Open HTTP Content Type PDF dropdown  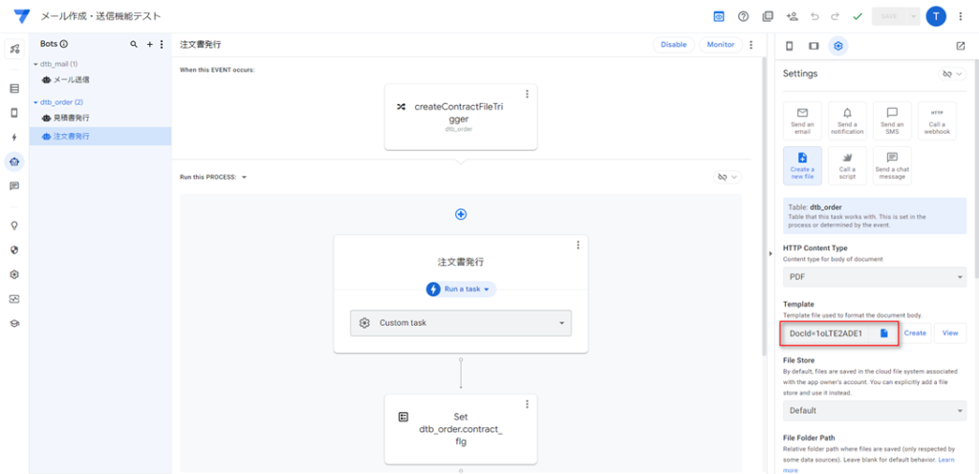pyautogui.click(x=874, y=276)
